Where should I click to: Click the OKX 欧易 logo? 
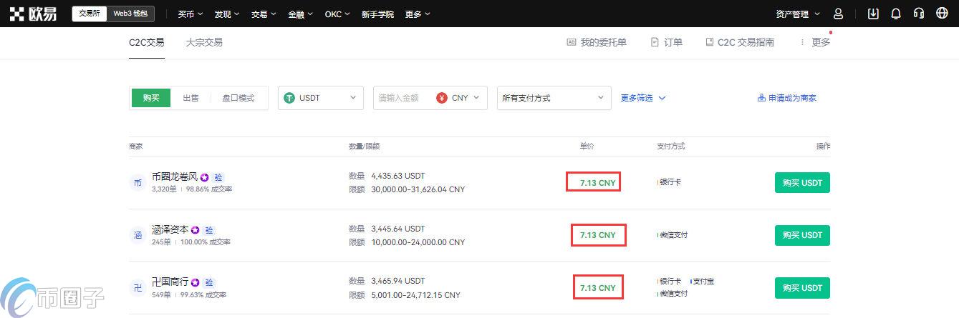(33, 14)
